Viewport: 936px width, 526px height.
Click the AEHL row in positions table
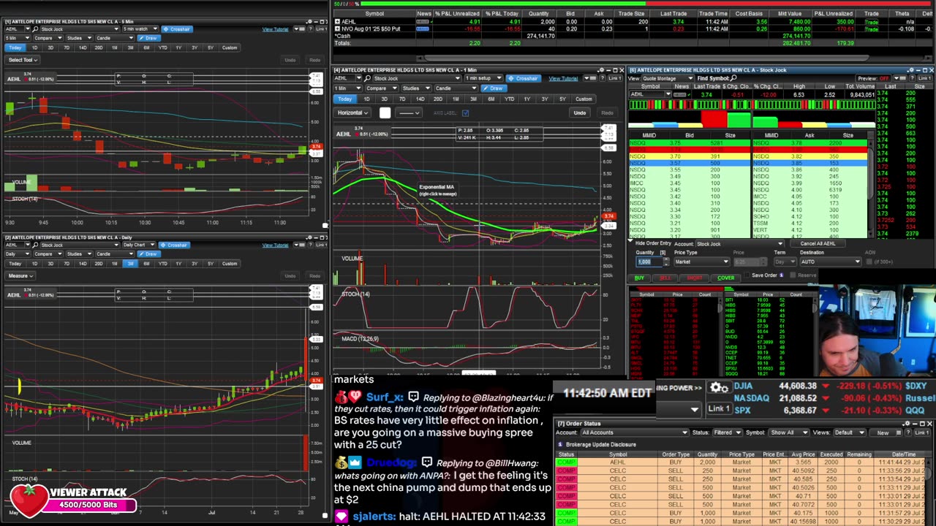(x=634, y=22)
